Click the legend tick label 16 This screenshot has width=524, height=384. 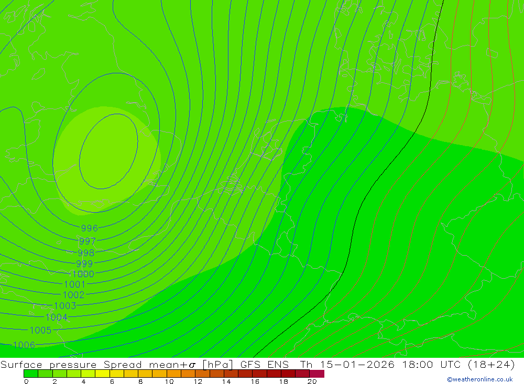click(x=255, y=381)
